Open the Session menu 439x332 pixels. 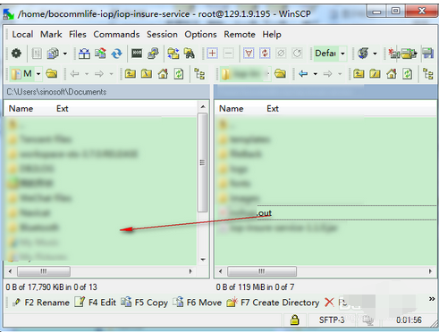click(x=162, y=35)
